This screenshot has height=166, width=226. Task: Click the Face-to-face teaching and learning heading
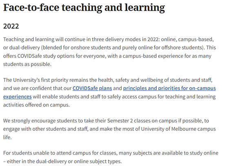tap(84, 7)
